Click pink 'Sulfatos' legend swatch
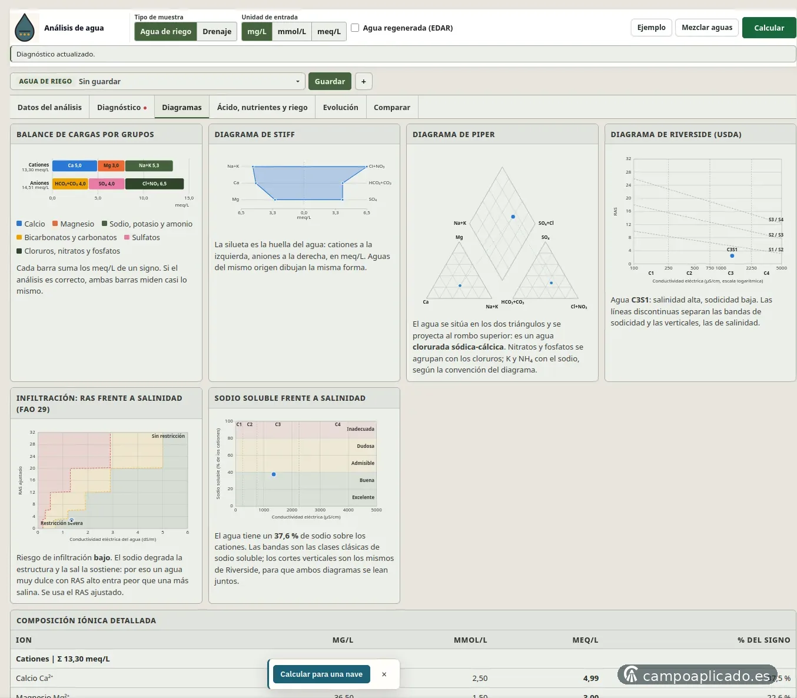The width and height of the screenshot is (797, 698). click(127, 237)
